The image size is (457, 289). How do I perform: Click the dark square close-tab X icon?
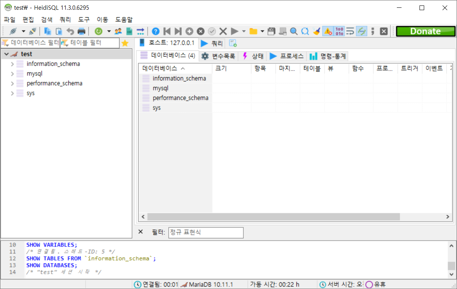(x=384, y=31)
